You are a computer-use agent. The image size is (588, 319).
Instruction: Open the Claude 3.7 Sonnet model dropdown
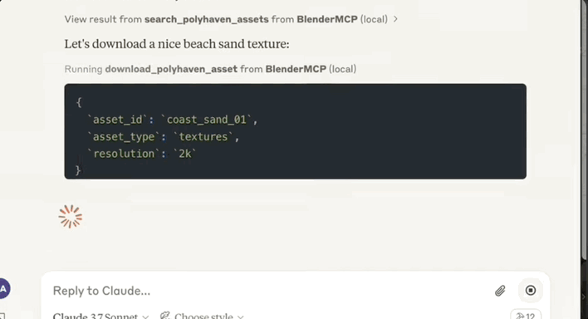point(100,316)
